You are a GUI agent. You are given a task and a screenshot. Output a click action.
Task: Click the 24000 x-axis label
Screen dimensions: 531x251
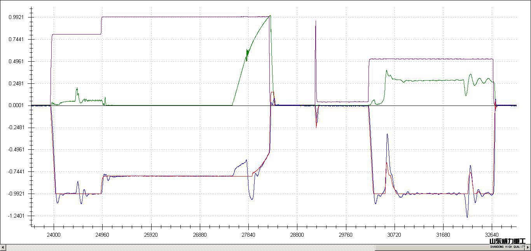(54, 235)
